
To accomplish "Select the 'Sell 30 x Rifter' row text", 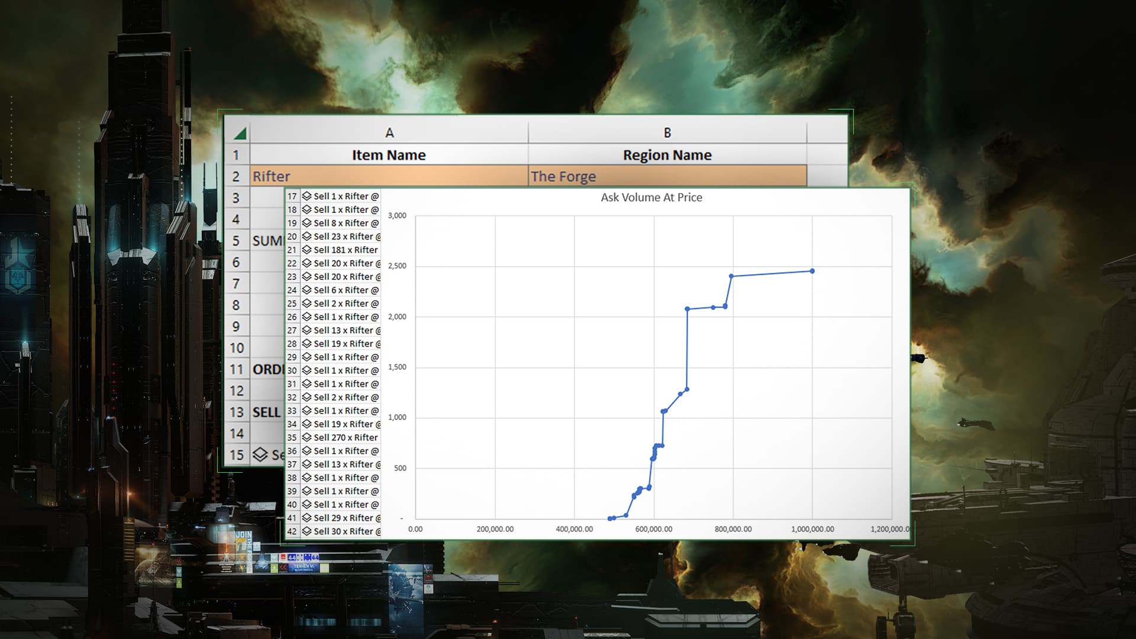I will (x=347, y=531).
